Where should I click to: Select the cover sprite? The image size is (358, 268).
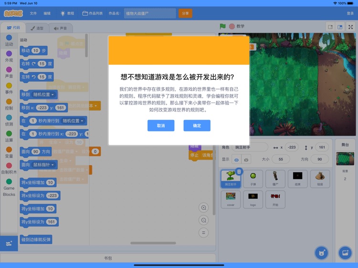[231, 199]
